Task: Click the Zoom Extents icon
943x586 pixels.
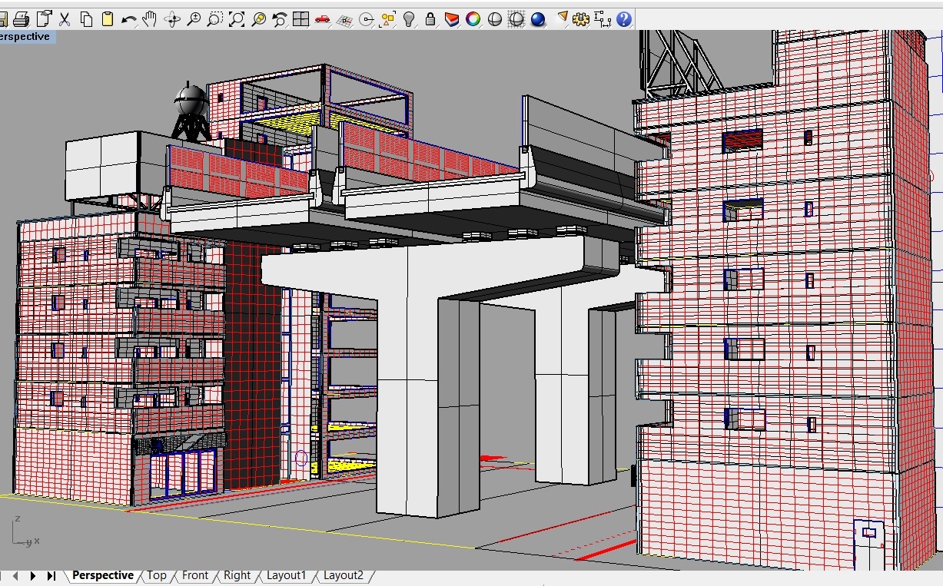Action: coord(237,19)
